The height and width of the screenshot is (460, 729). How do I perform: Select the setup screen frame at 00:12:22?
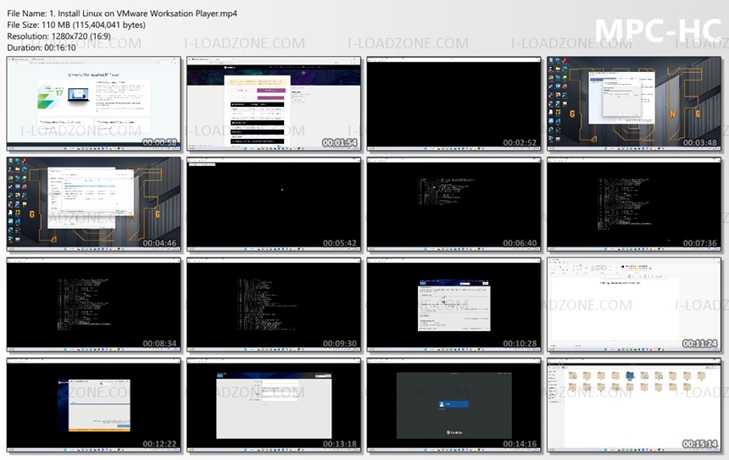[x=94, y=405]
